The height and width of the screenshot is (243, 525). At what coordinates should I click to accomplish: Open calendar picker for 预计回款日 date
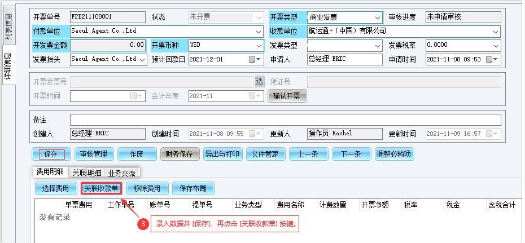point(252,59)
